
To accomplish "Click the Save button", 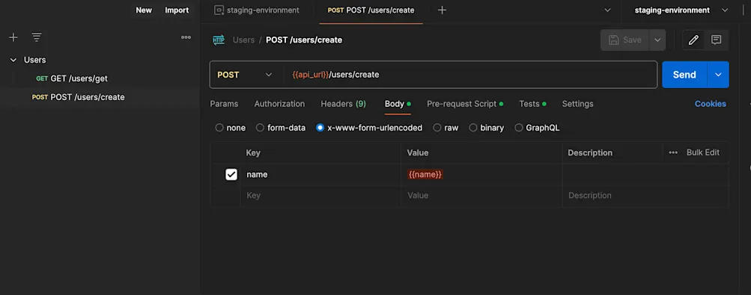I will [x=625, y=40].
